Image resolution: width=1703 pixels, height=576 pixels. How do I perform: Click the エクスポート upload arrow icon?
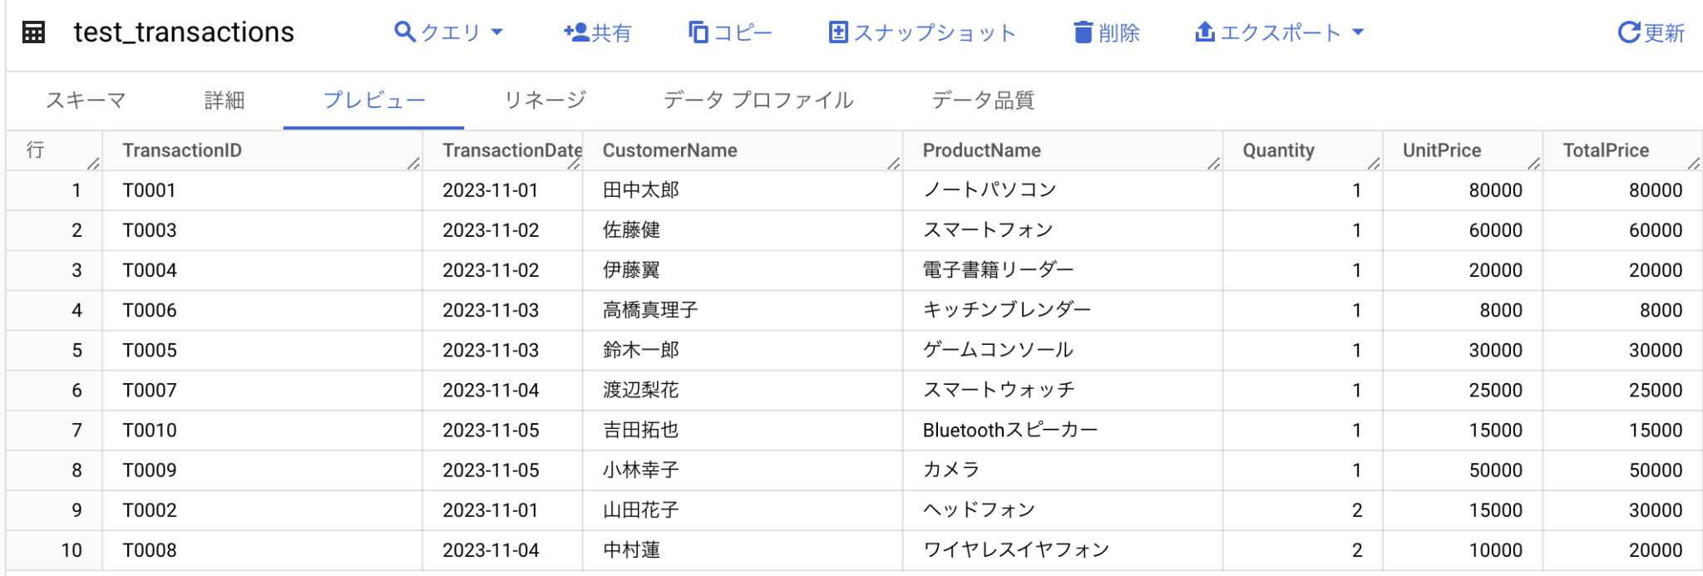(x=1206, y=32)
